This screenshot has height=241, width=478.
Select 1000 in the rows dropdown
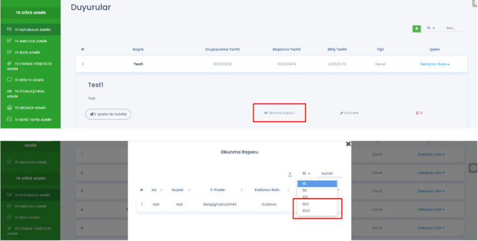(x=306, y=211)
